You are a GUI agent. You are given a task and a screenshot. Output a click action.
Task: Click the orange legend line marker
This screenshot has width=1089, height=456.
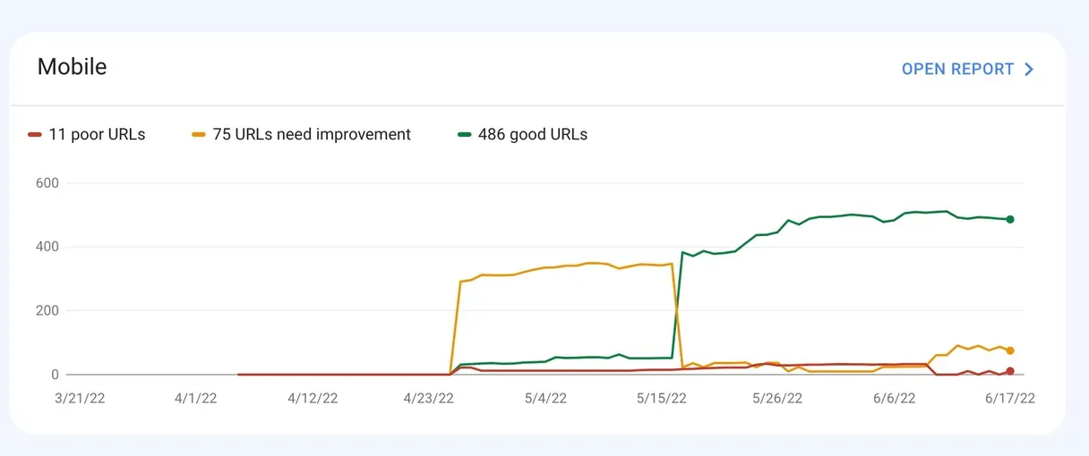[x=199, y=135]
